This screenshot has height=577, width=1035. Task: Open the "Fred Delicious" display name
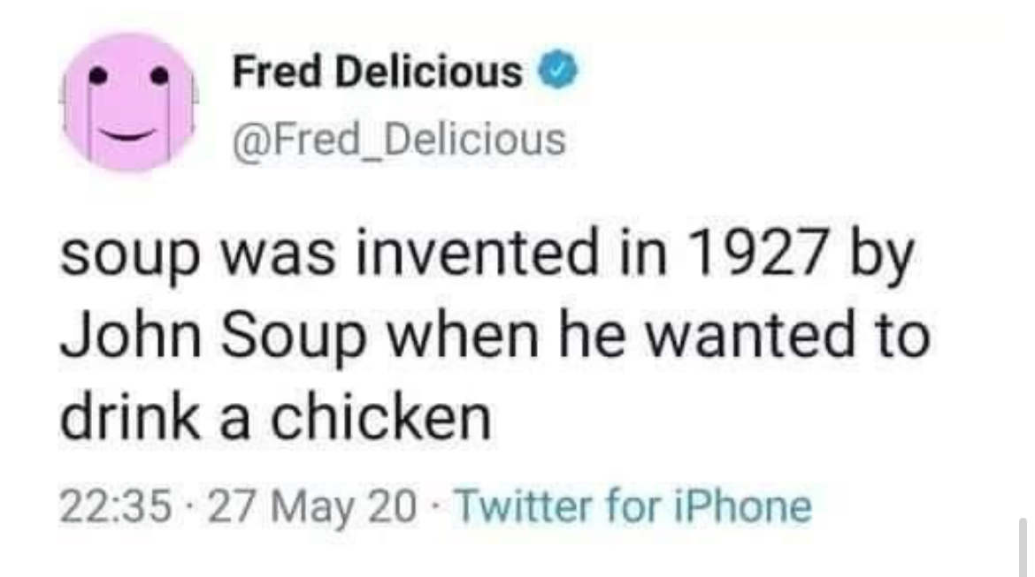click(x=377, y=72)
